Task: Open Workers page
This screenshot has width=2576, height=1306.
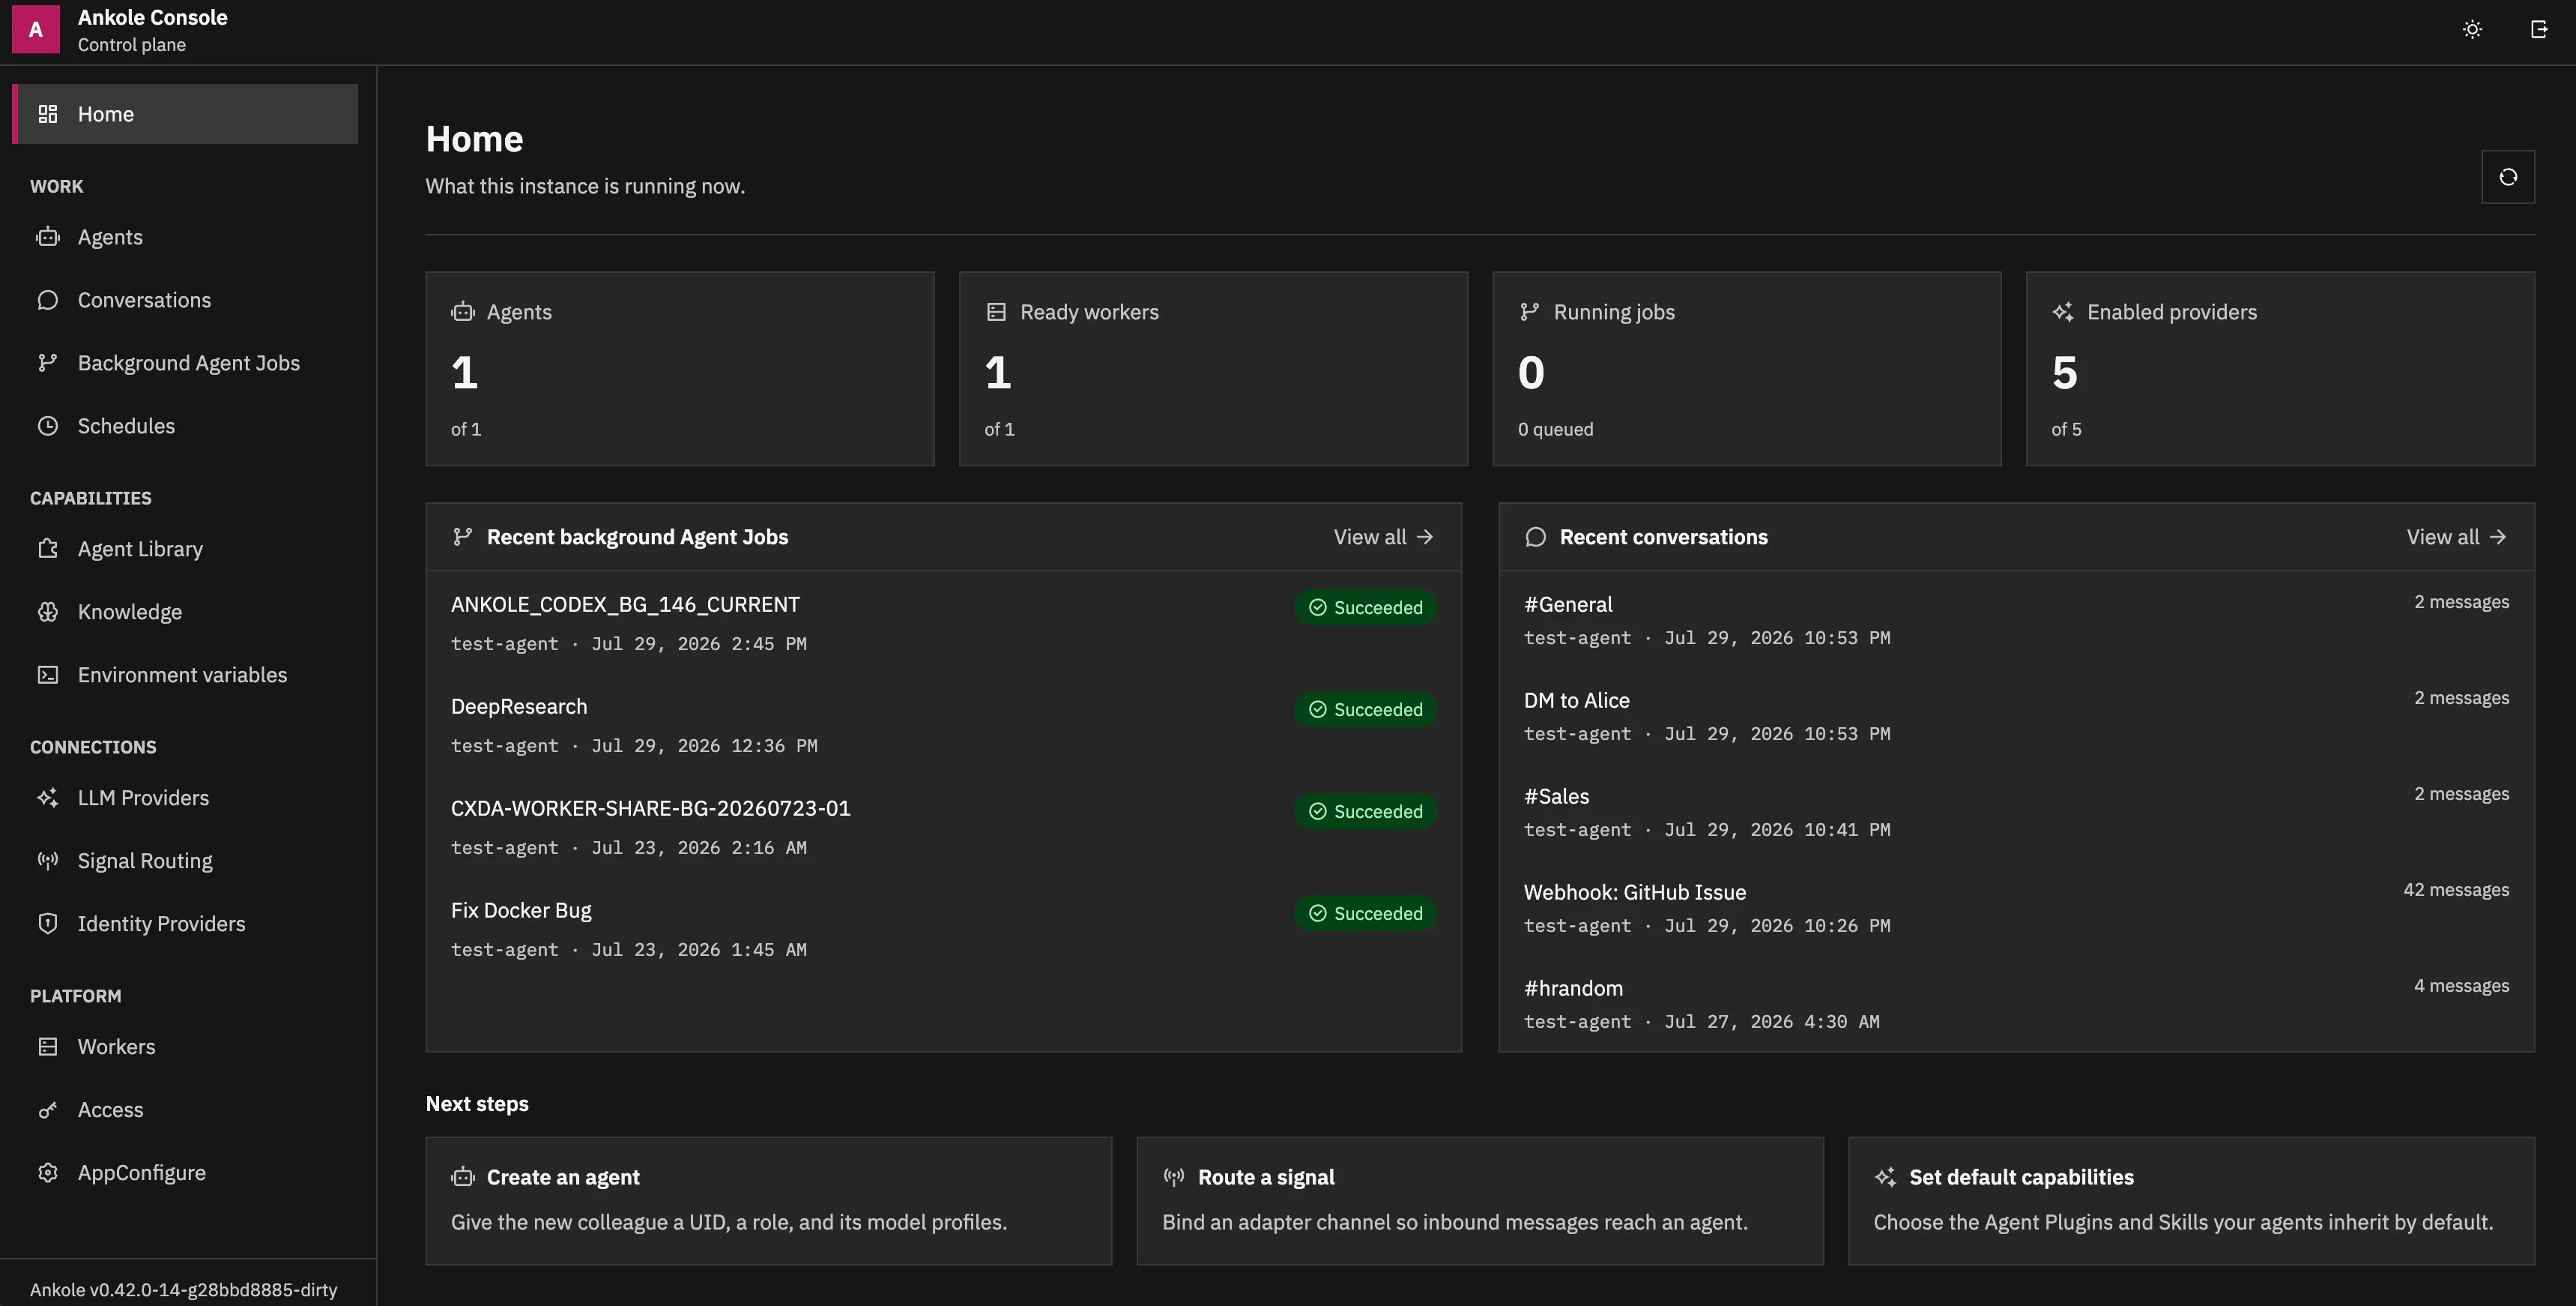Action: (x=185, y=1048)
